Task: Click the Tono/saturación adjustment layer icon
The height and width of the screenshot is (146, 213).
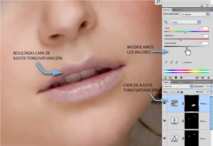Action: [x=174, y=103]
